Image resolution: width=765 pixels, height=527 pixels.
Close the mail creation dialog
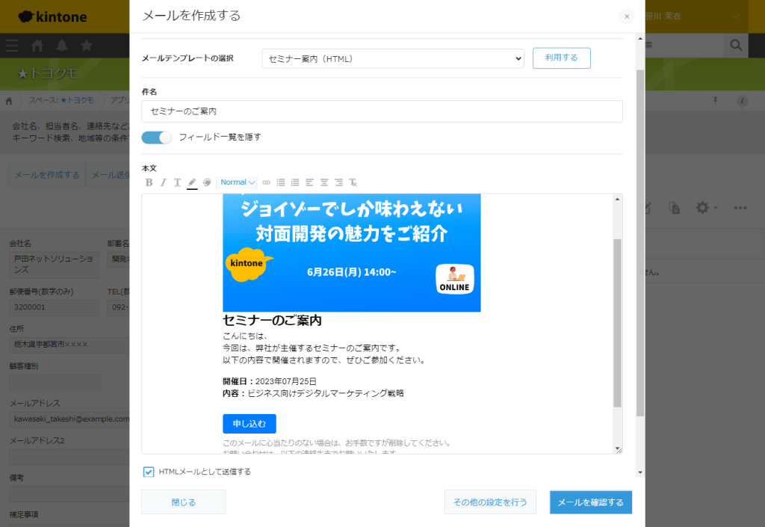(x=627, y=16)
